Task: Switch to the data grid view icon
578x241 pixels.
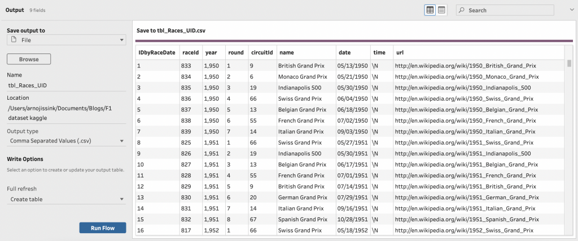Action: click(430, 10)
